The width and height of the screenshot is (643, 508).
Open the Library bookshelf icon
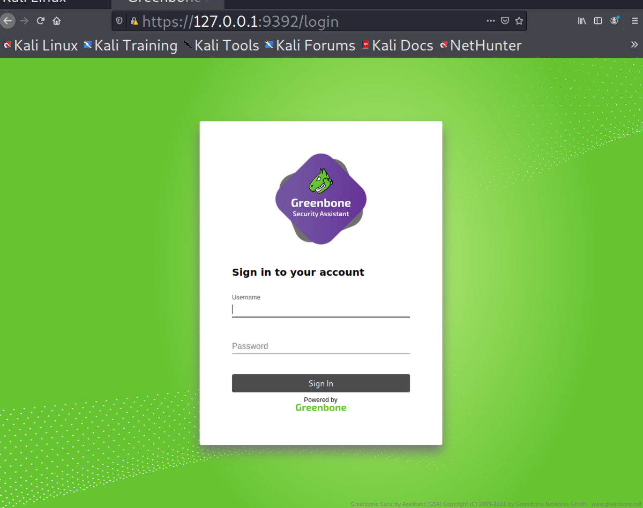[582, 21]
